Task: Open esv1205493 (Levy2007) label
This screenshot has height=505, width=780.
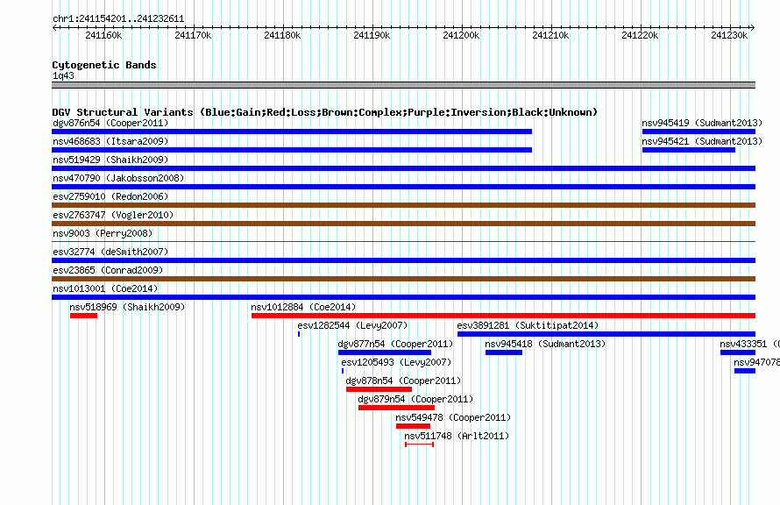Action: tap(396, 362)
